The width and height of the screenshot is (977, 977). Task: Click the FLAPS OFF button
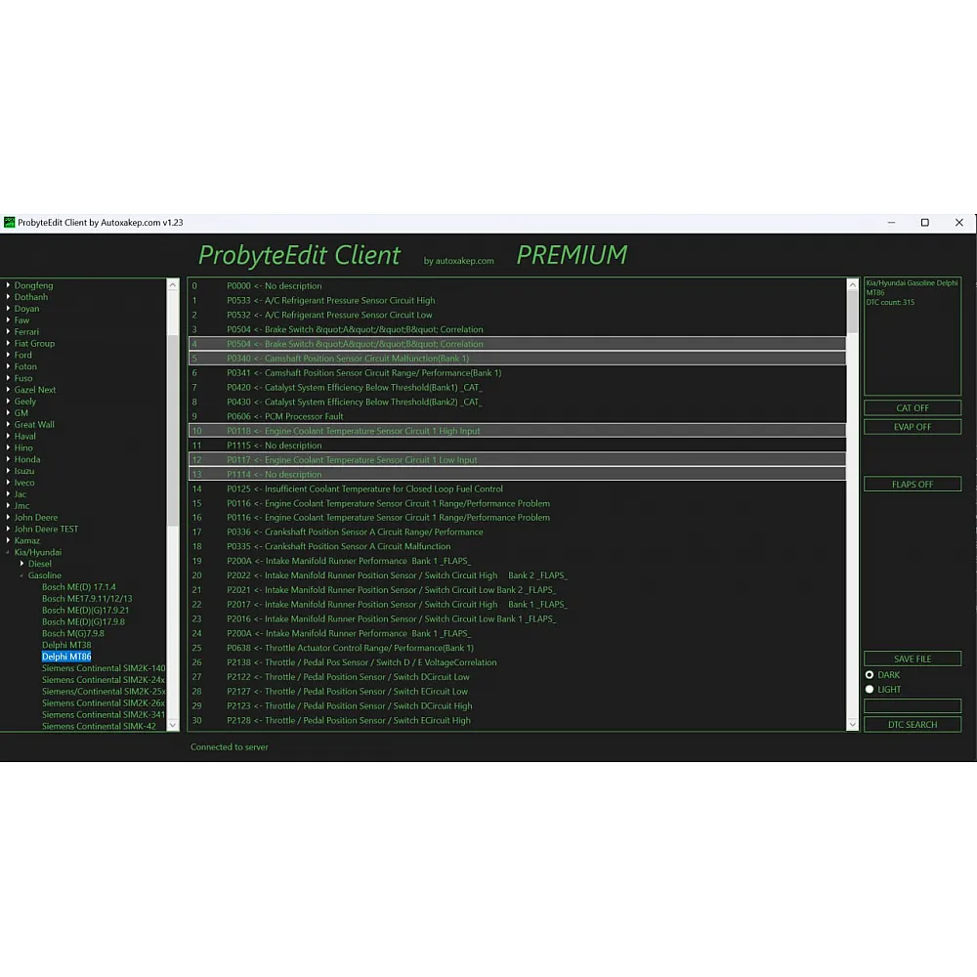(912, 485)
